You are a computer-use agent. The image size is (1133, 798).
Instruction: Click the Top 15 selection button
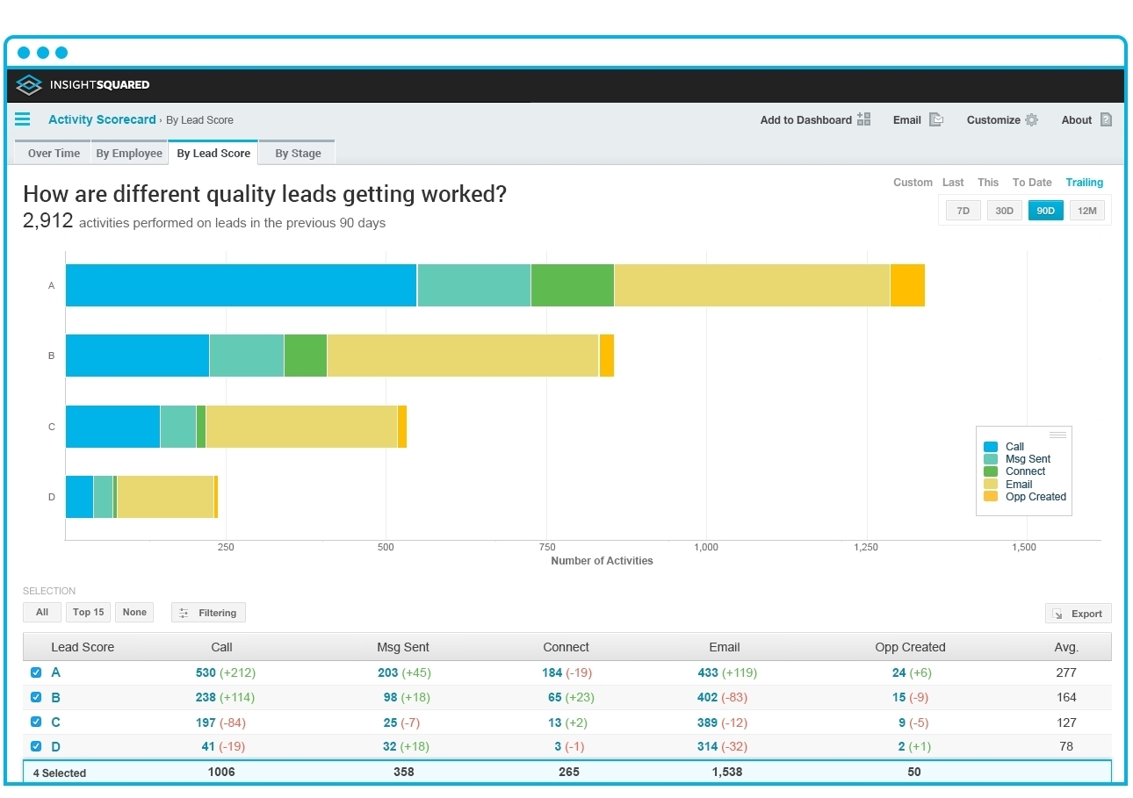[88, 612]
